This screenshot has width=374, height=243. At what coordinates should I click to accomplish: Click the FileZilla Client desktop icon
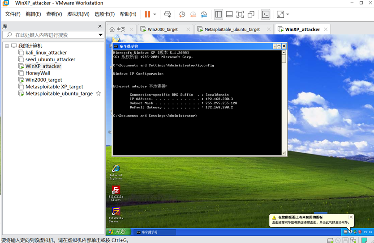(x=116, y=193)
